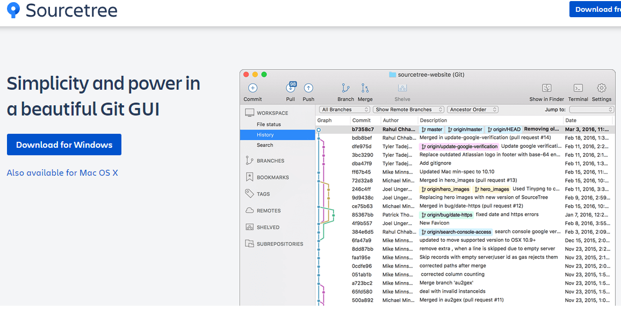Open the All Branches dropdown
The width and height of the screenshot is (621, 310).
[x=344, y=110]
